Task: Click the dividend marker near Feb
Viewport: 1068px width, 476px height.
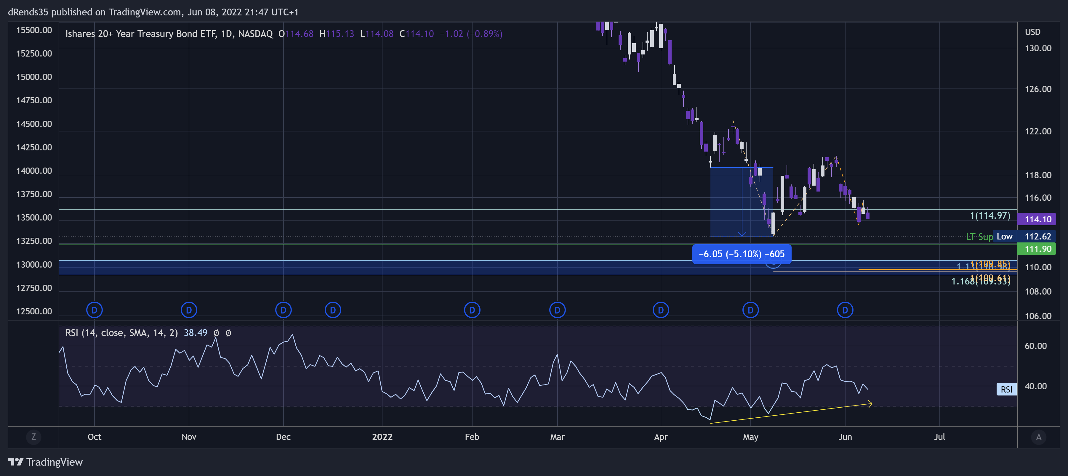Action: click(472, 310)
